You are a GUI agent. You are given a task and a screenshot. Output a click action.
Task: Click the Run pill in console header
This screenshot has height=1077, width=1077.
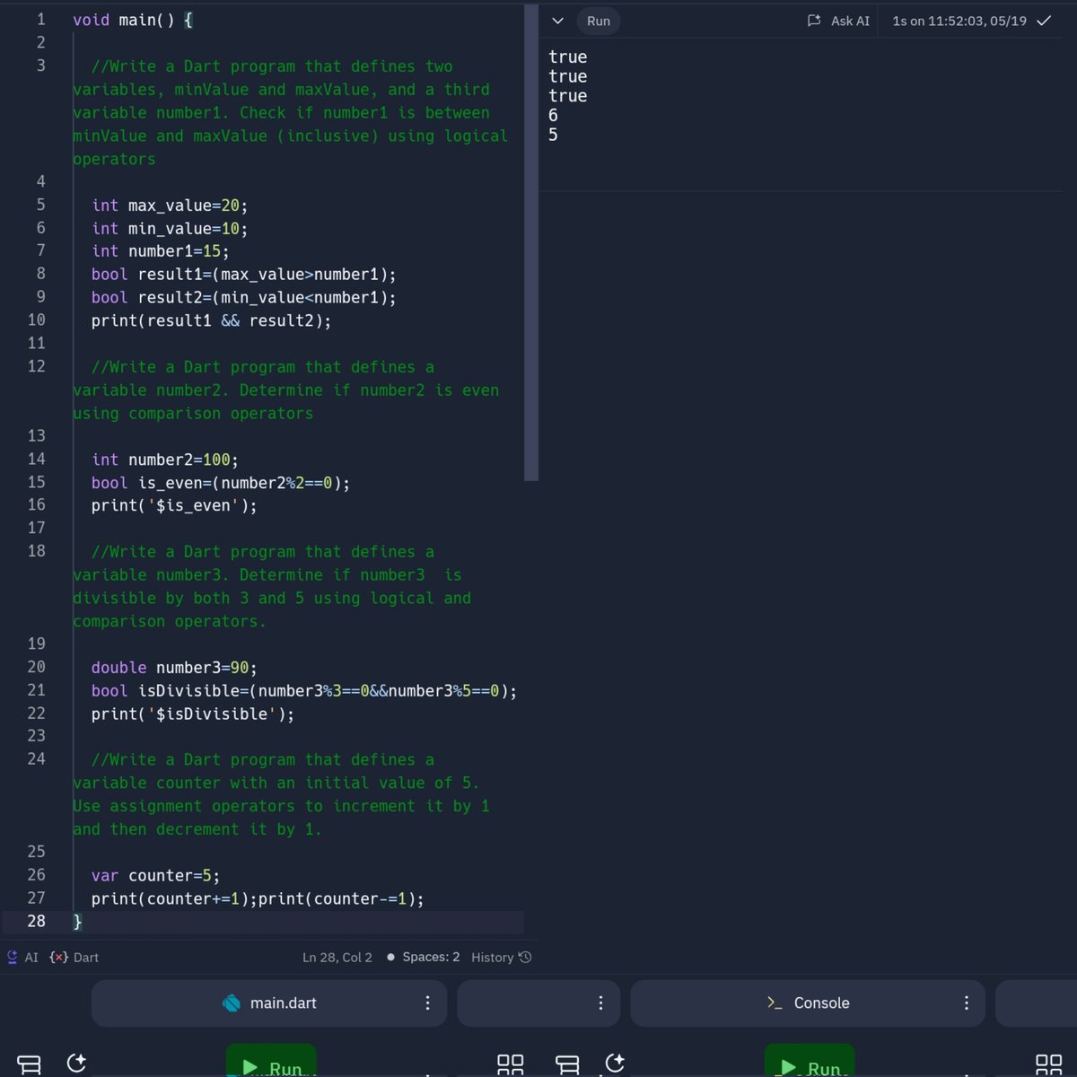click(599, 21)
